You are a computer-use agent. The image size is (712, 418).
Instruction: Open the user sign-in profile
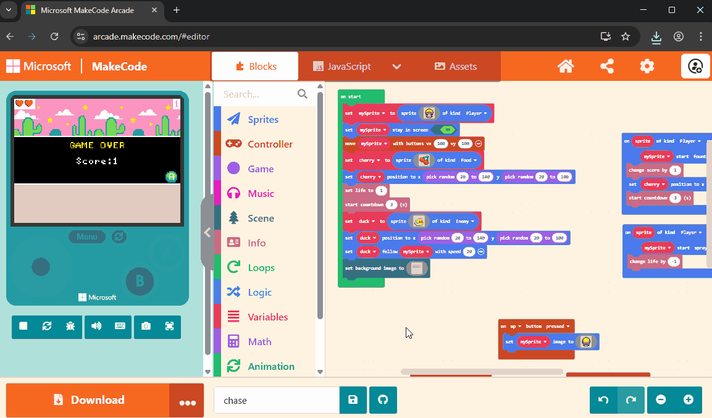tap(695, 66)
